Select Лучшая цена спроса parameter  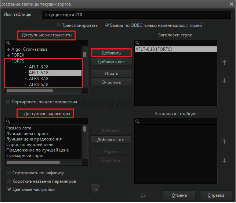pos(27,133)
